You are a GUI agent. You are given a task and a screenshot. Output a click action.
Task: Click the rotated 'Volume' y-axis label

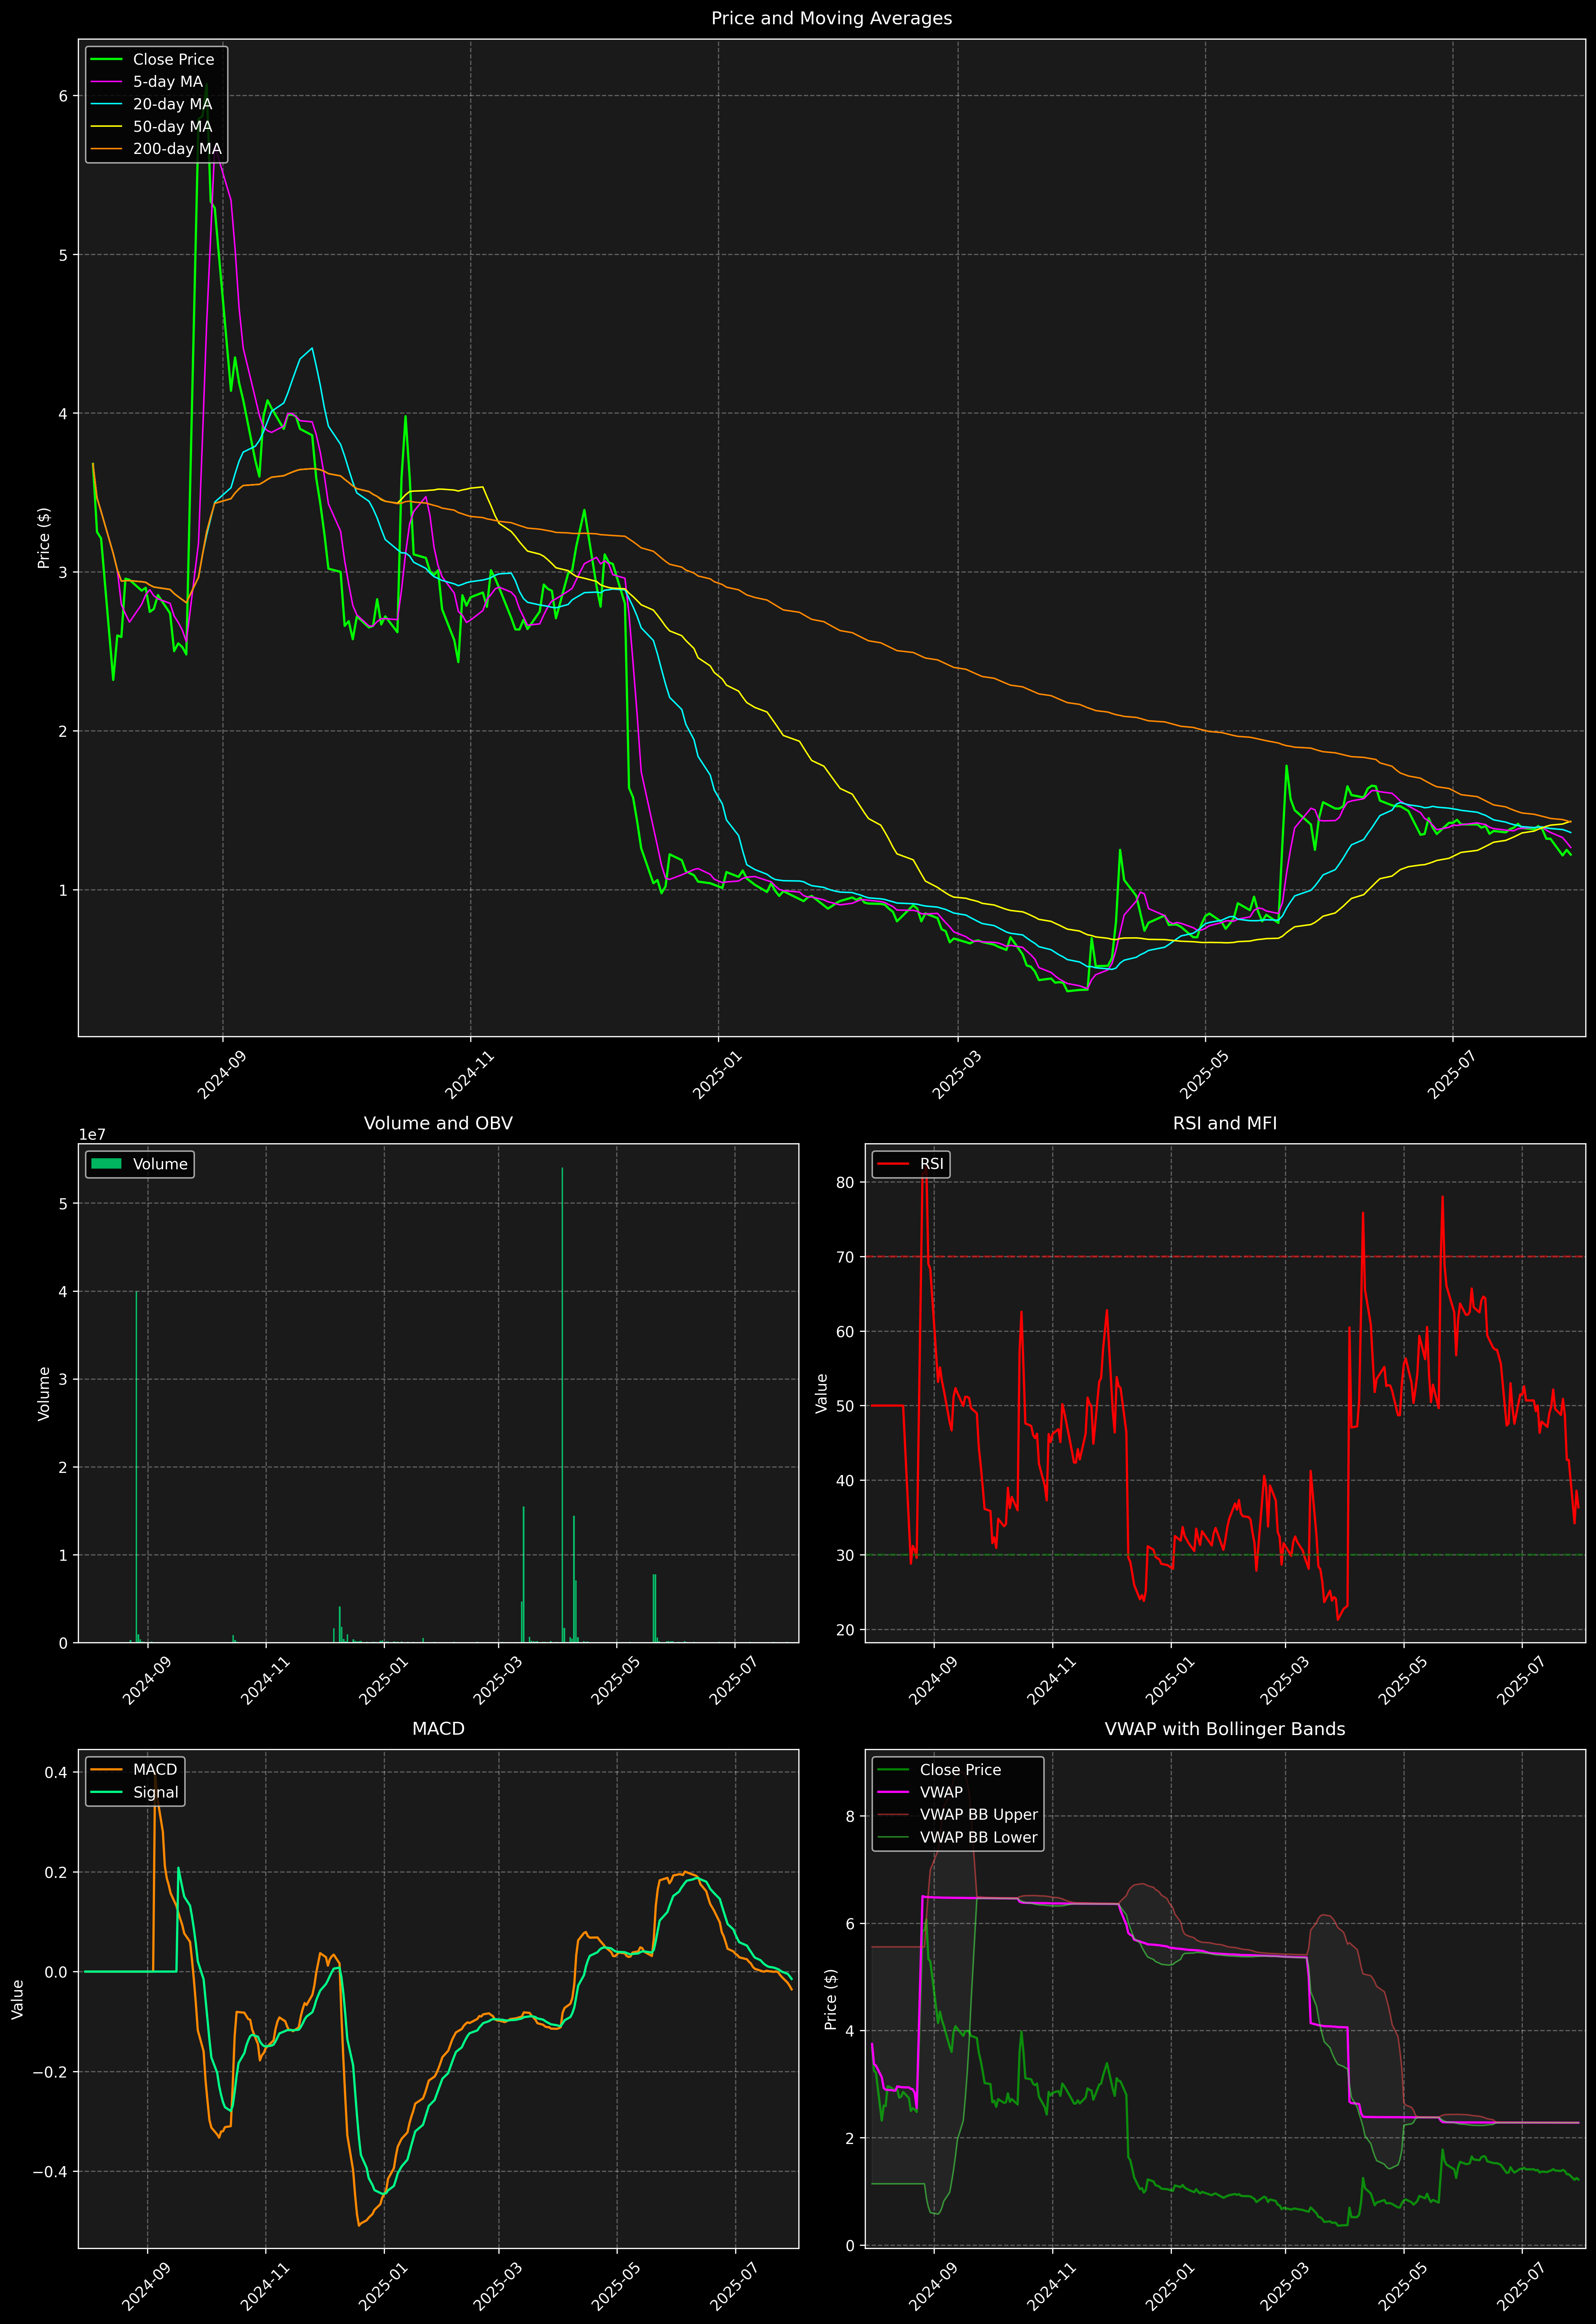[x=43, y=1393]
